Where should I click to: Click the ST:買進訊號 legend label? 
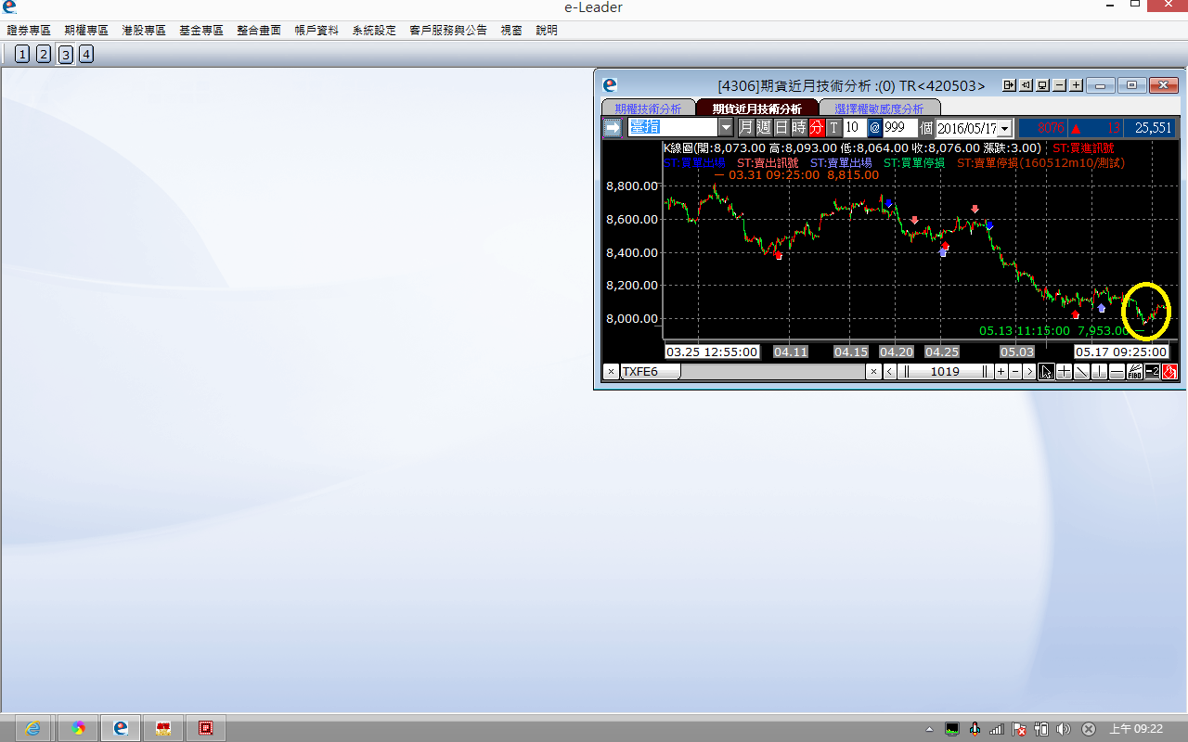click(1083, 147)
